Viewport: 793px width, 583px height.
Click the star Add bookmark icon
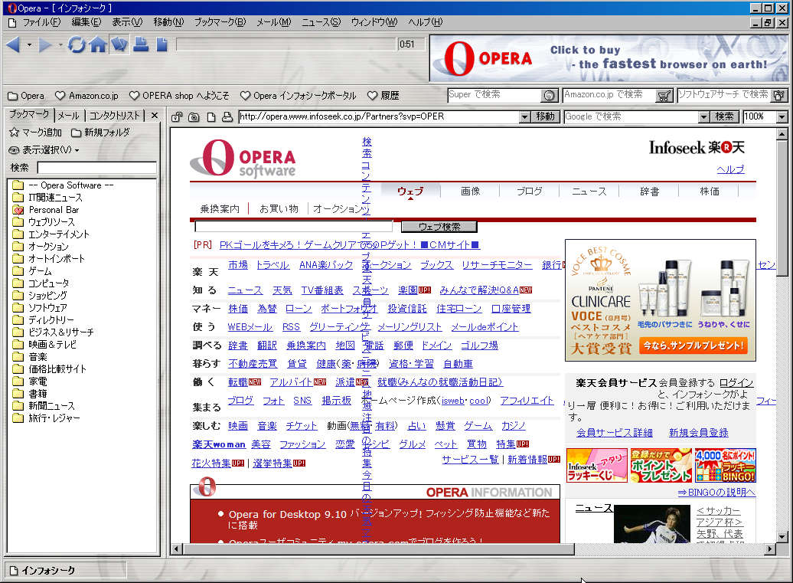click(14, 133)
